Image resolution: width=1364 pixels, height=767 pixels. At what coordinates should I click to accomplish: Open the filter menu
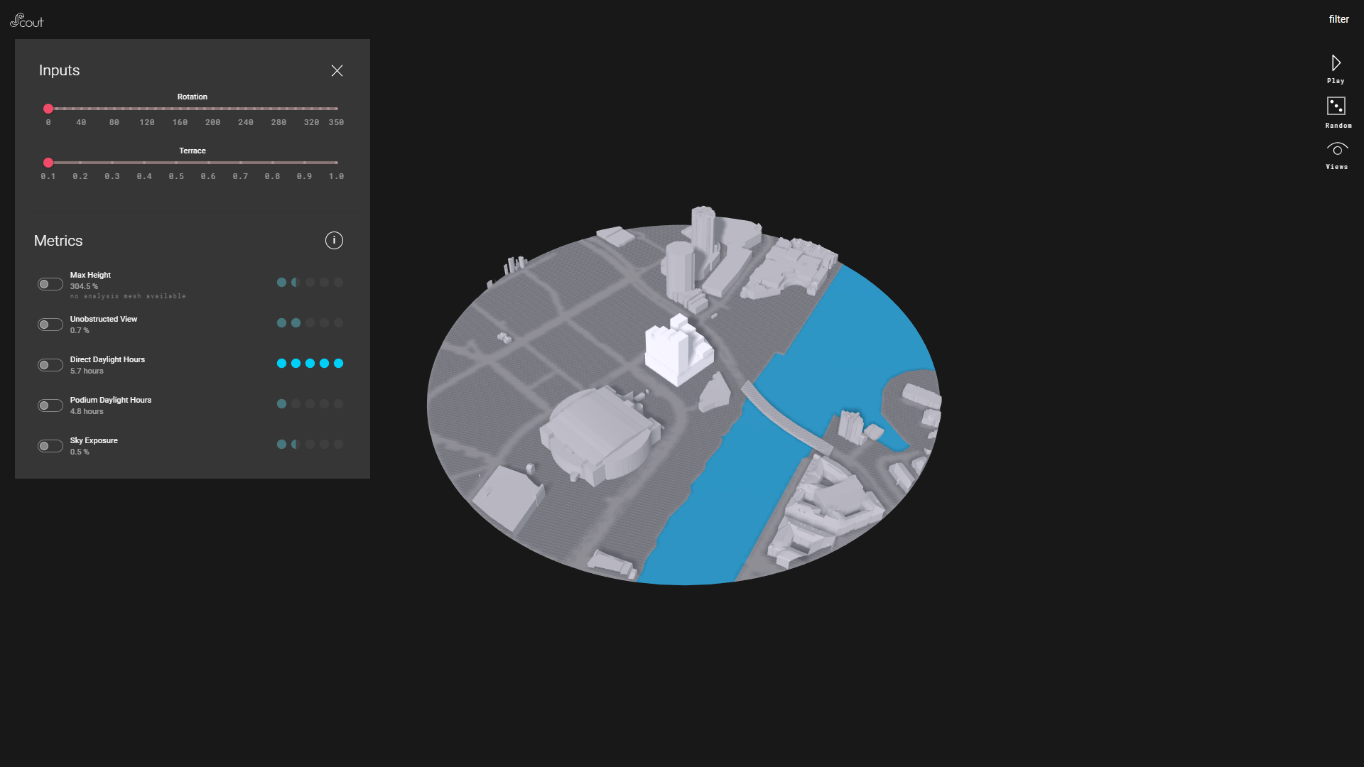click(x=1338, y=19)
